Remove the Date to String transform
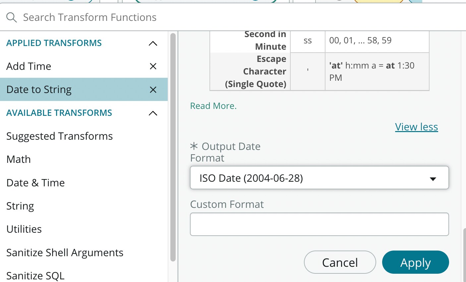466x282 pixels. pyautogui.click(x=153, y=90)
